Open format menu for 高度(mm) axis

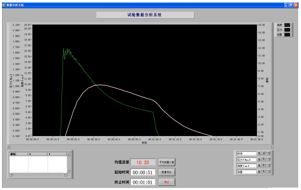[268, 165]
